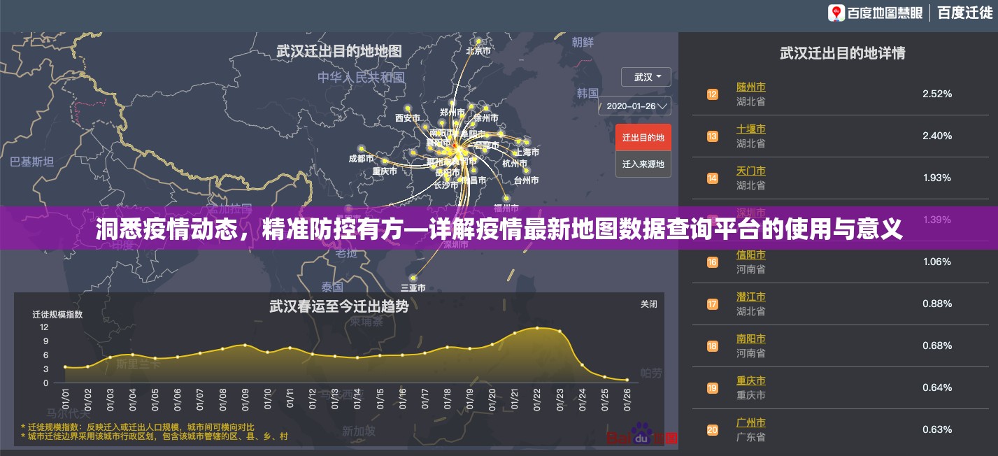Open the 南阳市 city link

tap(750, 339)
